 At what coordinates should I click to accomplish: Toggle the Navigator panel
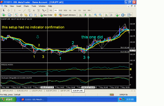[26, 15]
